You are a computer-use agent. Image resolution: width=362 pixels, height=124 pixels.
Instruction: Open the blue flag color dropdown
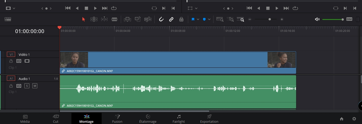pos(198,19)
